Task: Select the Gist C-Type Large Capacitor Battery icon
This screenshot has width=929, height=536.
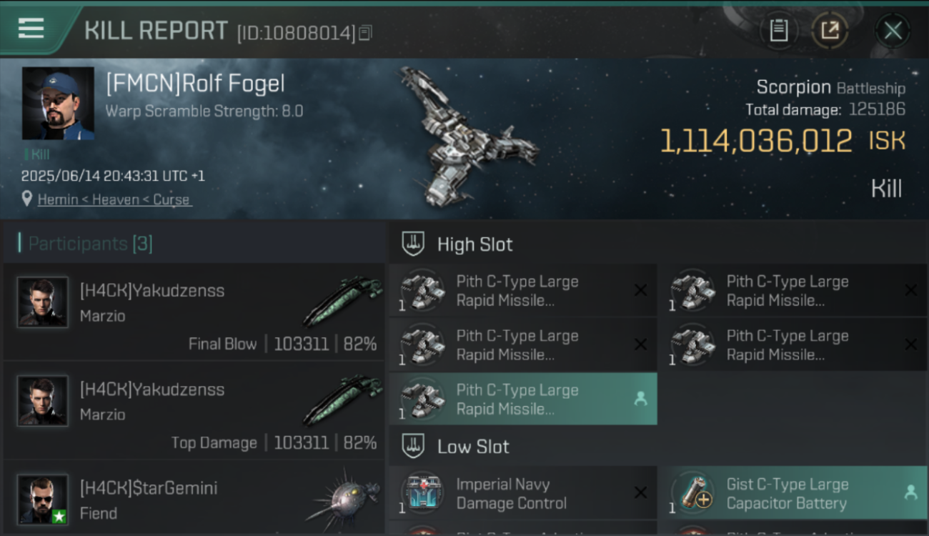Action: tap(693, 493)
